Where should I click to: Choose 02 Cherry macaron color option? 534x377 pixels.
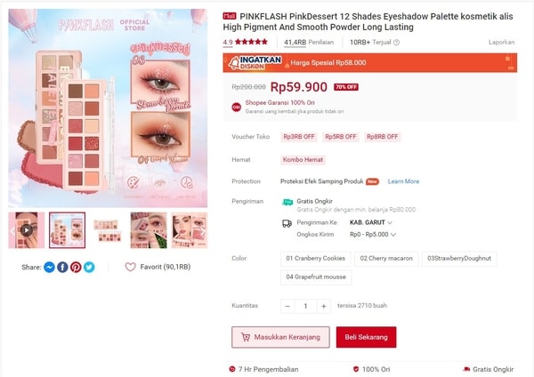click(x=386, y=259)
